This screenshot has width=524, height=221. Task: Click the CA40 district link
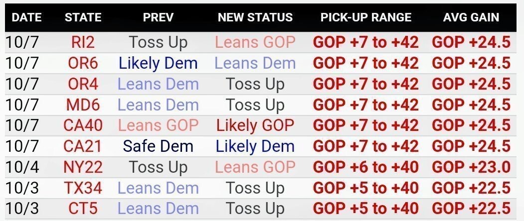point(83,125)
